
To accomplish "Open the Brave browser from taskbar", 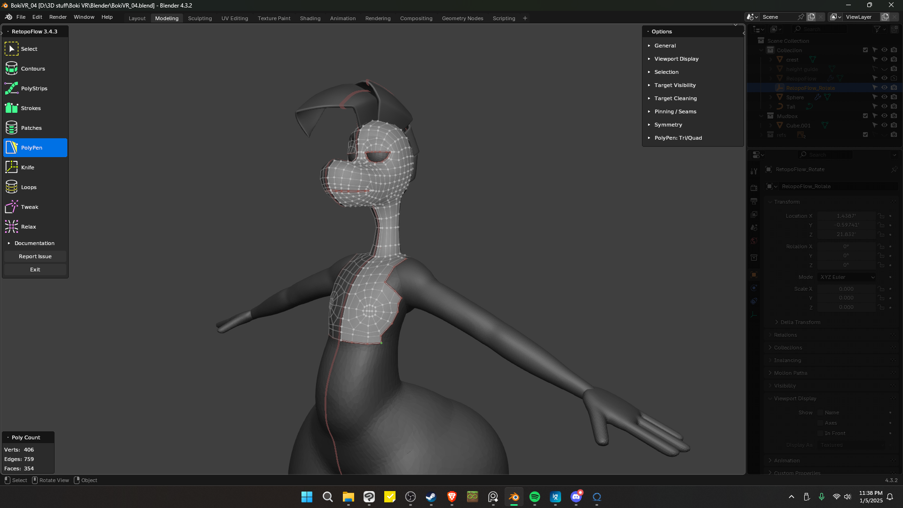I will pyautogui.click(x=452, y=497).
